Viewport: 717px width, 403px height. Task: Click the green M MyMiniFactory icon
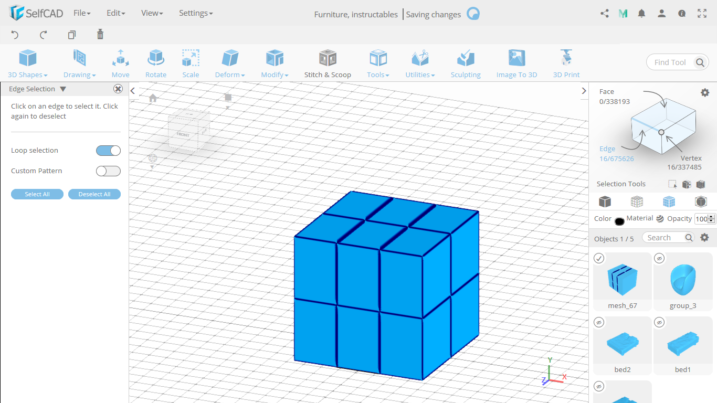click(623, 14)
